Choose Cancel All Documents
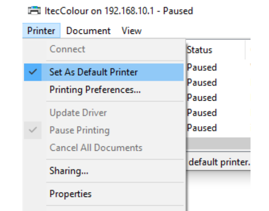 pos(96,148)
